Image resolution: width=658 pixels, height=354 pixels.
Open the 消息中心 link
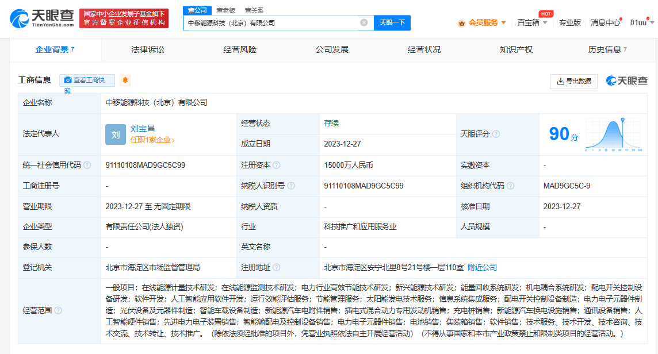[605, 22]
